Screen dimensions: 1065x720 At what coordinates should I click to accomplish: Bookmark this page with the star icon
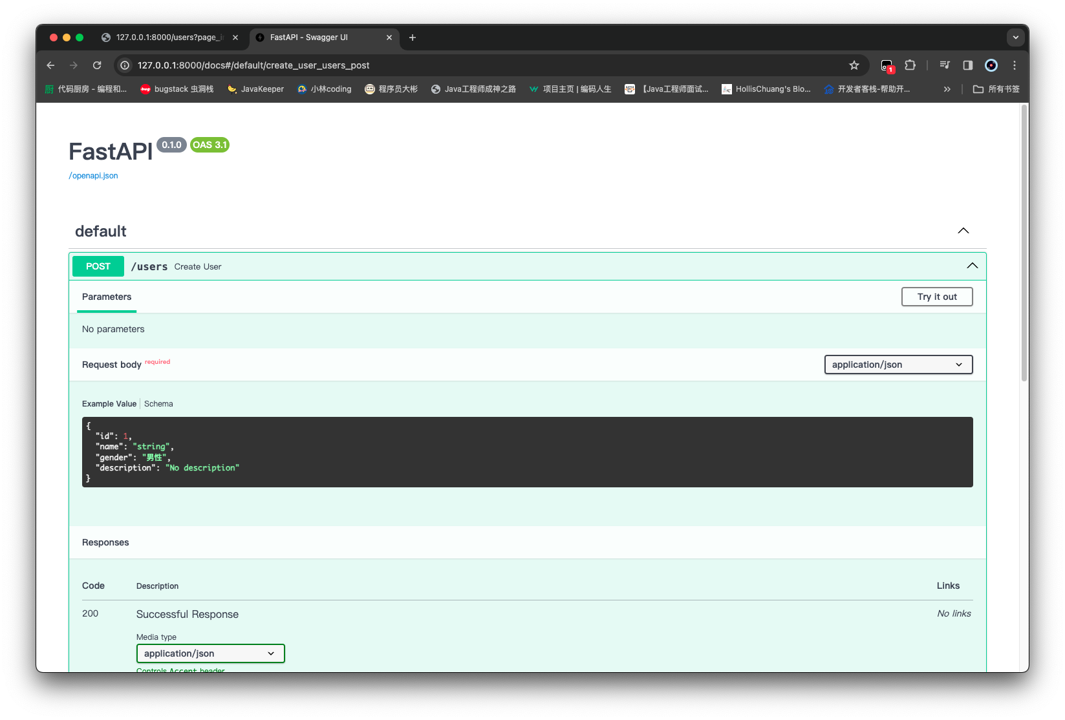click(854, 65)
